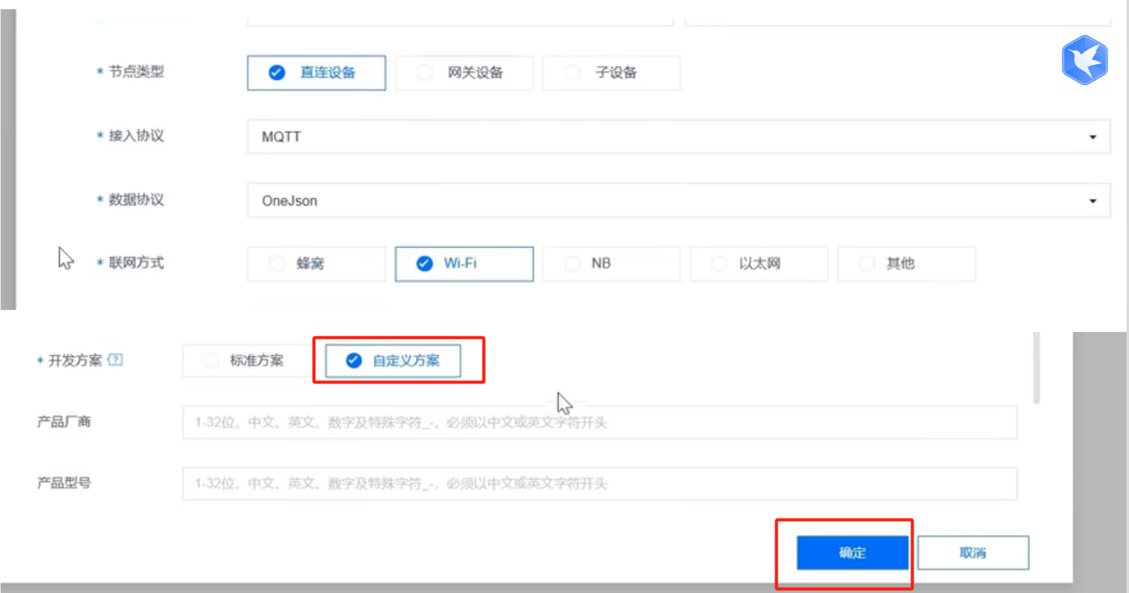This screenshot has width=1129, height=593.
Task: Select the 直连设备 node type
Action: 316,73
